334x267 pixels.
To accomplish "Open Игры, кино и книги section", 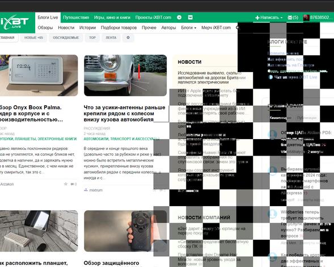I will [x=112, y=18].
